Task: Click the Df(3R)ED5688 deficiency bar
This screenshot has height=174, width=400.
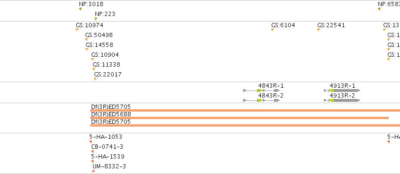Action: [x=239, y=118]
